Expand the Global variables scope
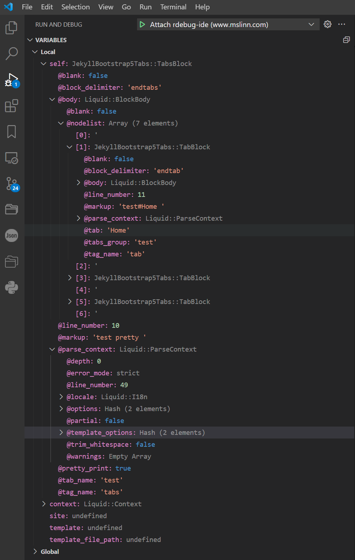355x560 pixels. pos(35,551)
